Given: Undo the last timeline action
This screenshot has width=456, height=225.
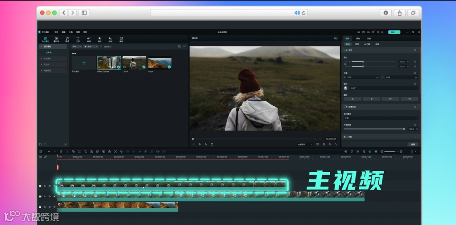Looking at the screenshot, I should (x=49, y=152).
